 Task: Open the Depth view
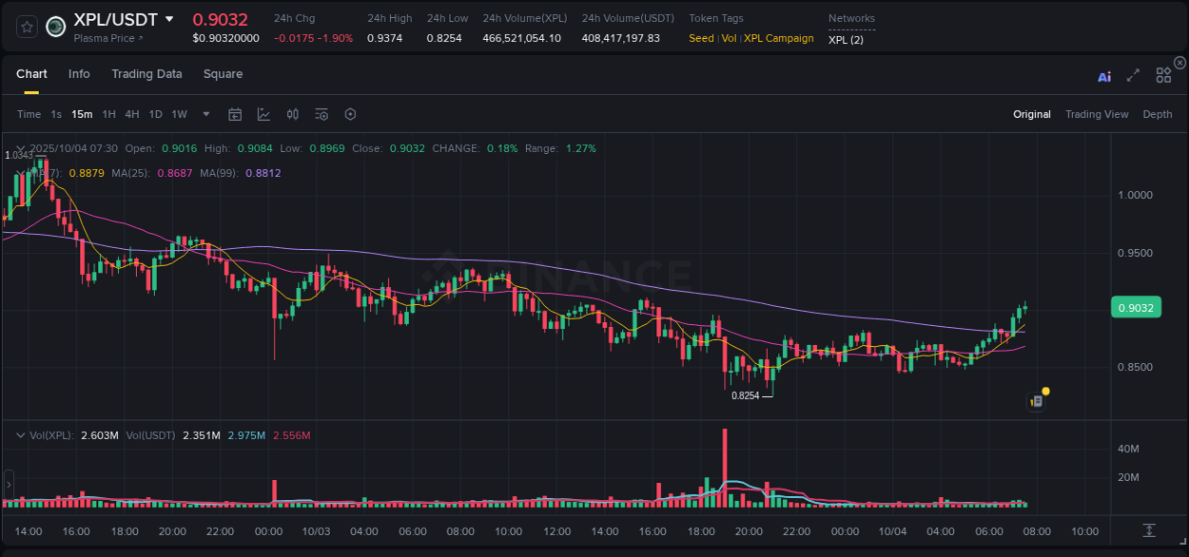pyautogui.click(x=1157, y=114)
